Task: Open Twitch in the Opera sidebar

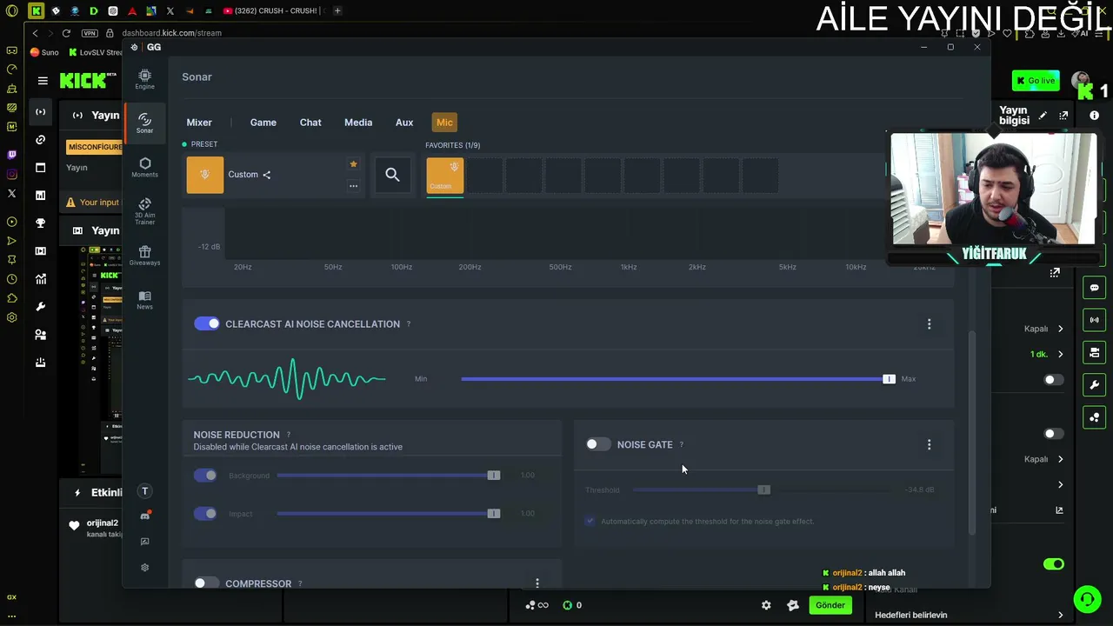Action: [11, 155]
